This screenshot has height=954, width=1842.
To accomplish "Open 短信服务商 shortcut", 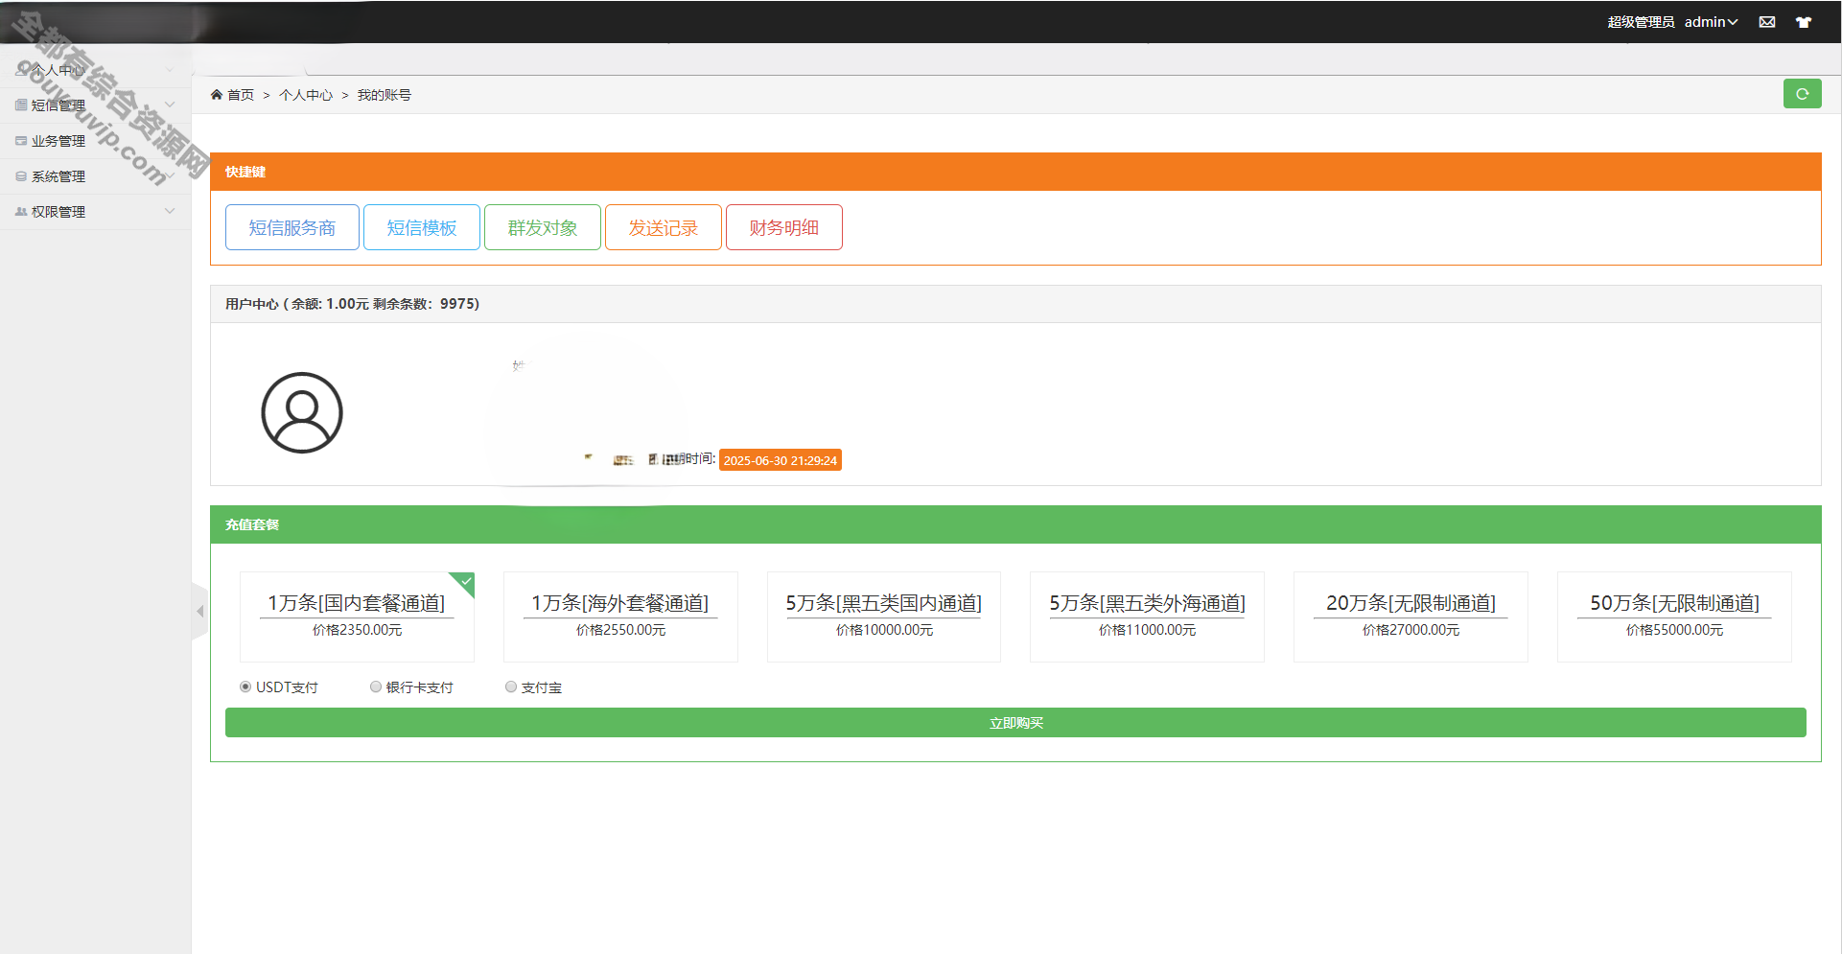I will 292,227.
